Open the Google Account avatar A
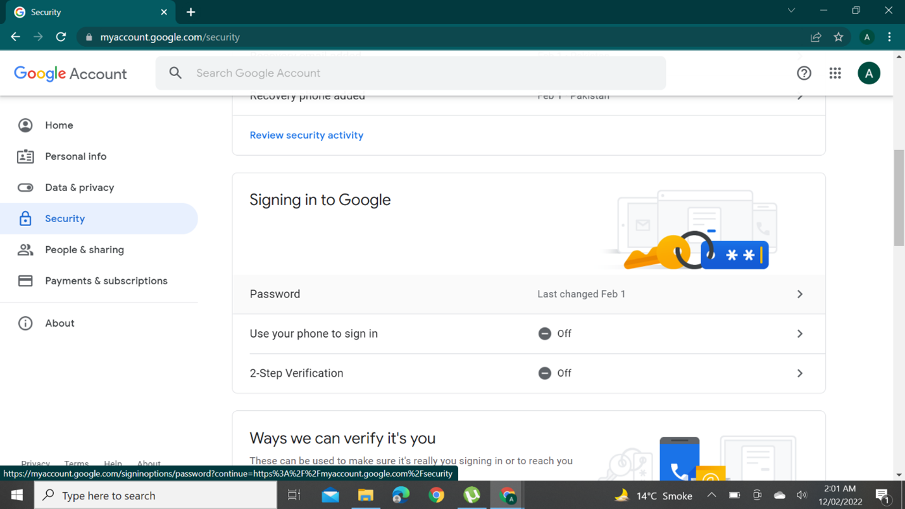Viewport: 905px width, 509px height. [x=869, y=73]
